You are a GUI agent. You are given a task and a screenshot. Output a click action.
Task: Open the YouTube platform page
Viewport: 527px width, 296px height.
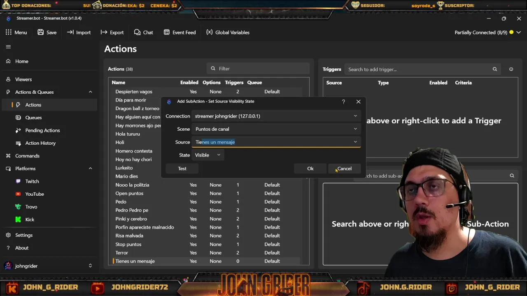coord(49,194)
